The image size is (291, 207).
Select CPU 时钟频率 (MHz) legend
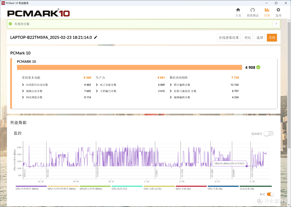31,188
